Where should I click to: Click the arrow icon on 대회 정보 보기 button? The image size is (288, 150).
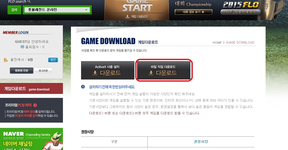(x=203, y=12)
